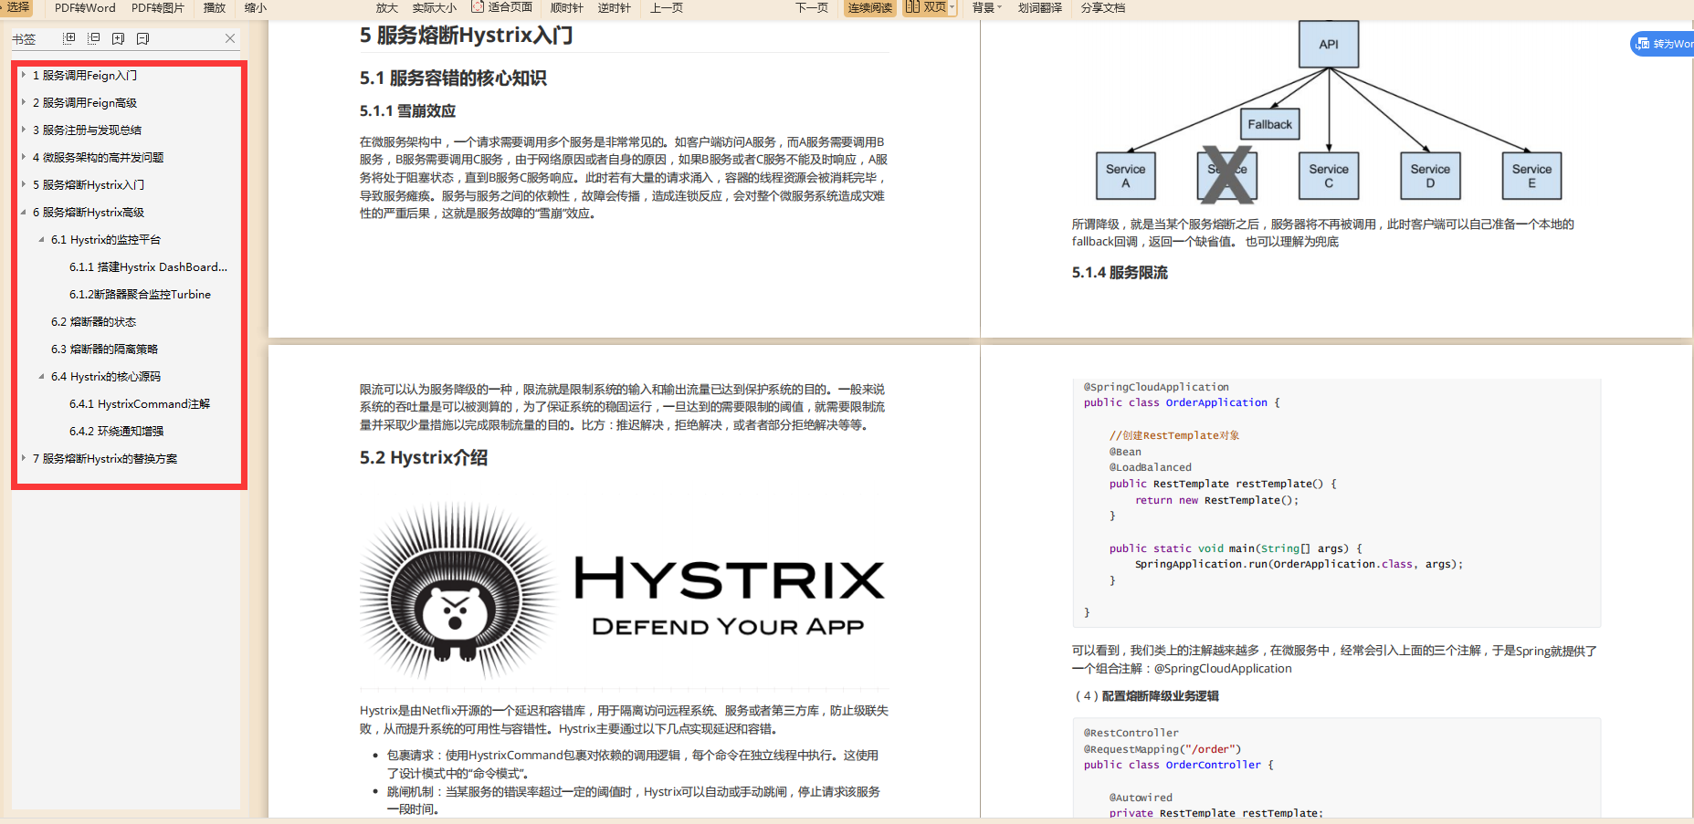The image size is (1694, 824).
Task: Click 缩小 to zoom out
Action: click(256, 8)
